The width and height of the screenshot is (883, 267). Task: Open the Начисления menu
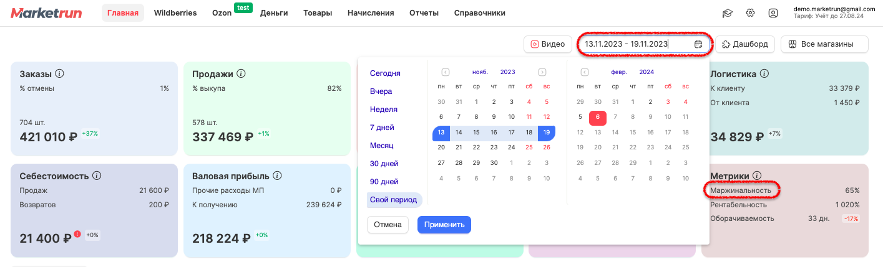tap(371, 13)
